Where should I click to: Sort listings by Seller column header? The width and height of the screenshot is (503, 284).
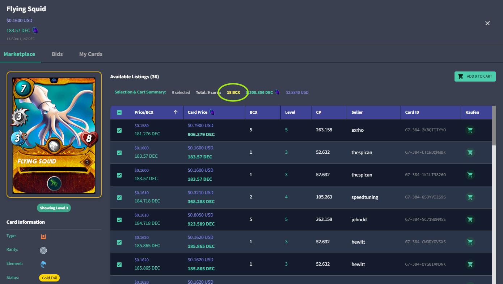click(357, 112)
